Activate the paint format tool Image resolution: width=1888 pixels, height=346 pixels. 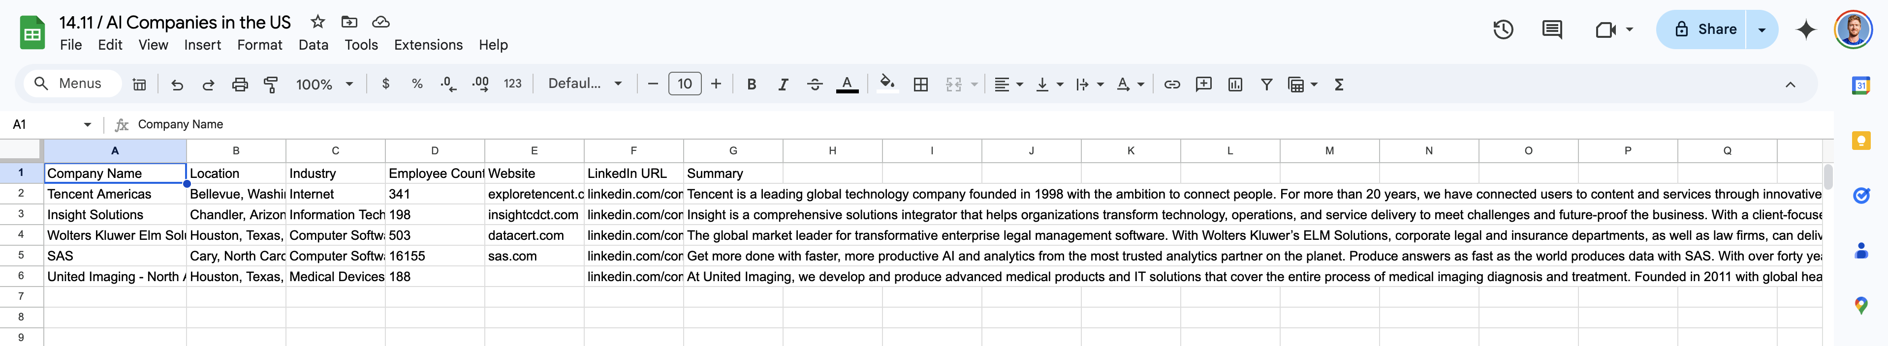(x=270, y=84)
